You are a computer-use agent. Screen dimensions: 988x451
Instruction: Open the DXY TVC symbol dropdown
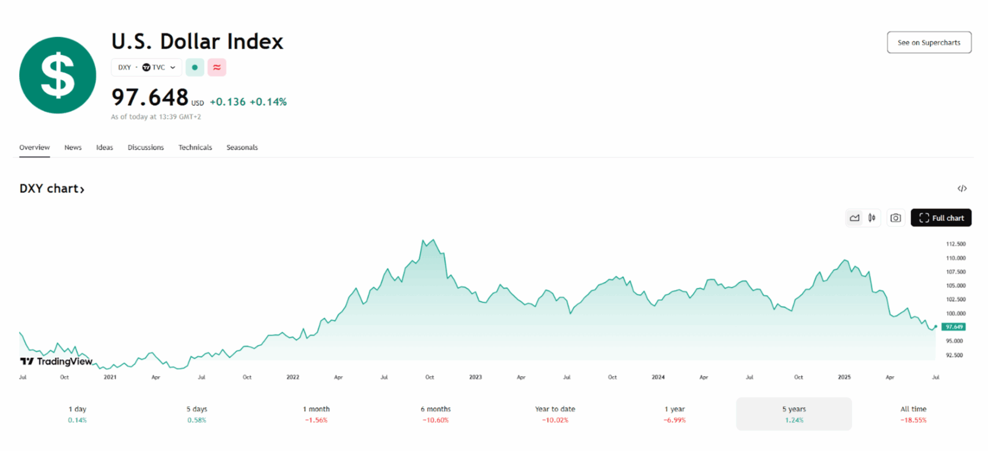[146, 67]
